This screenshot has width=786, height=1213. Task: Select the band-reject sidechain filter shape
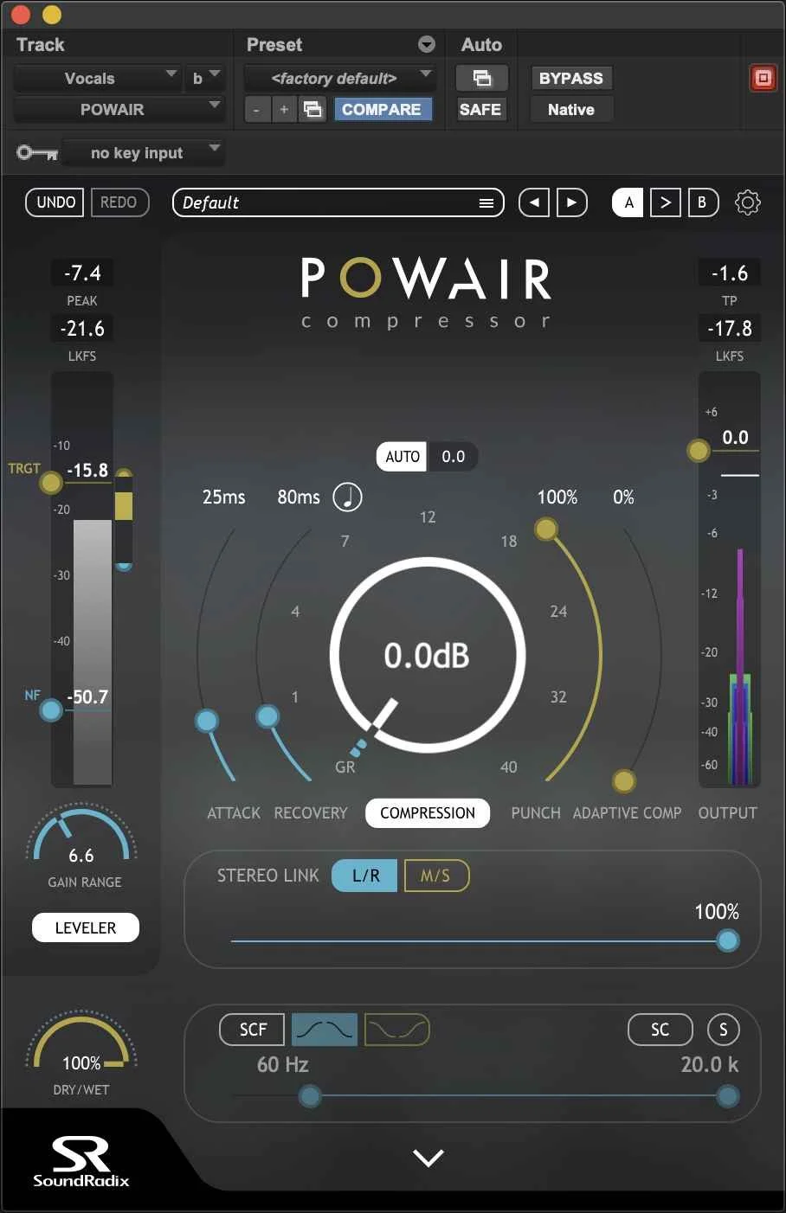pos(397,1030)
